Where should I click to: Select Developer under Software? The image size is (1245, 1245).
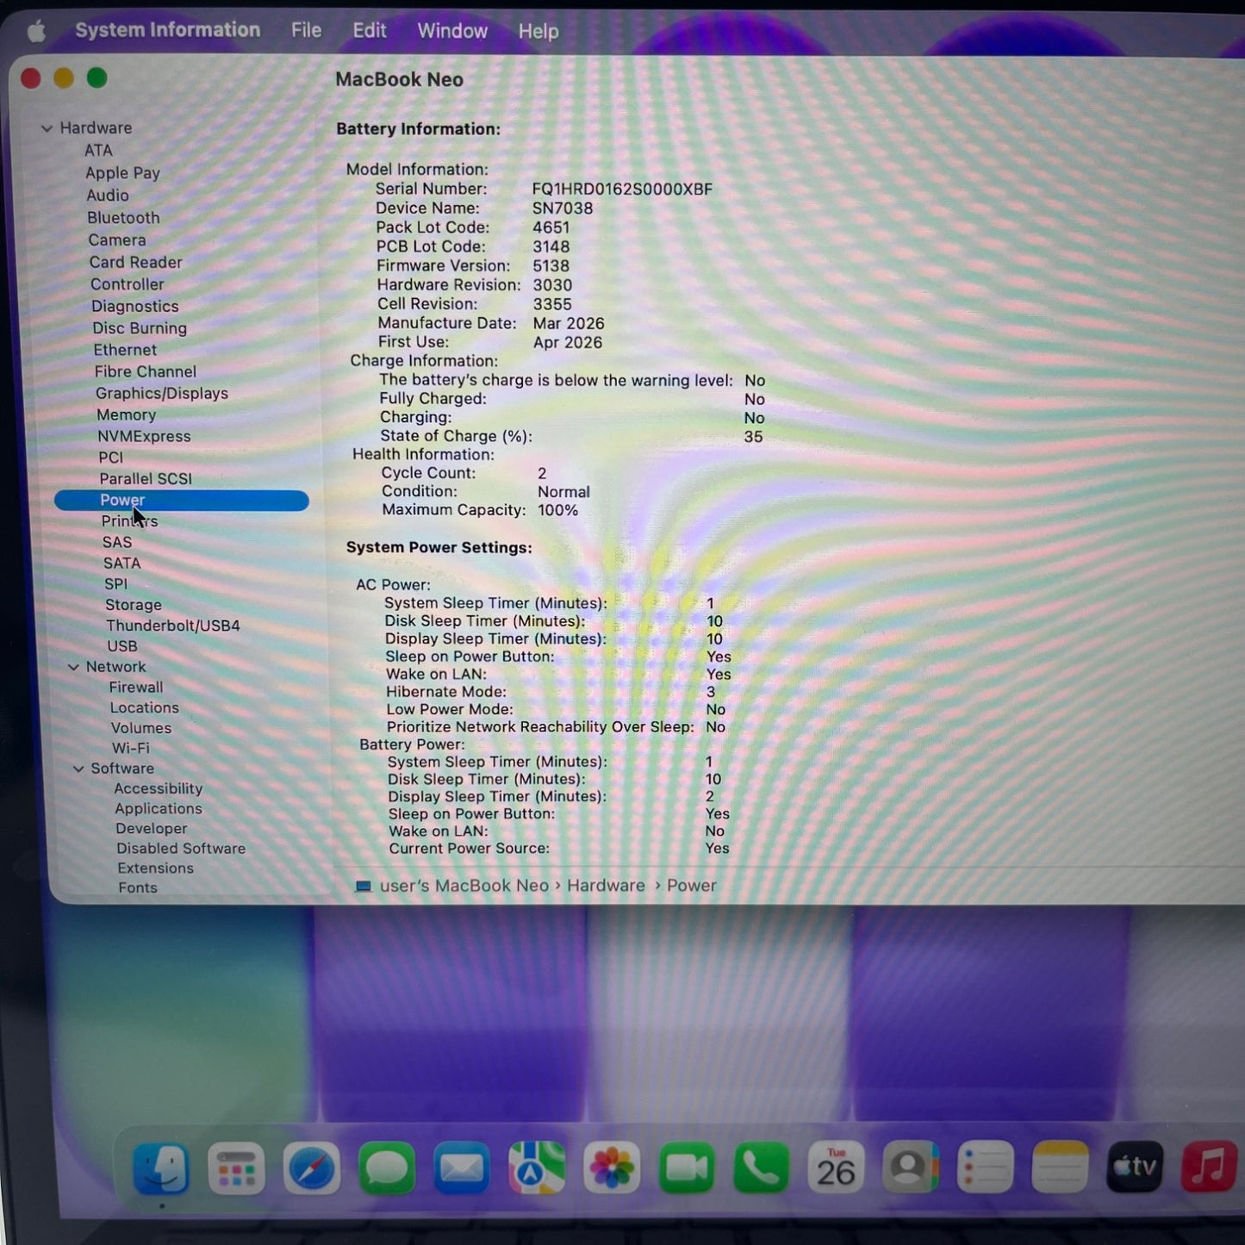click(x=152, y=829)
